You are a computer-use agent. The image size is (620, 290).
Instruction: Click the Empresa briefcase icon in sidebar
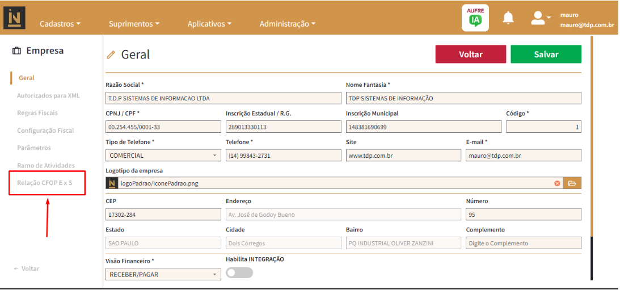click(x=17, y=51)
